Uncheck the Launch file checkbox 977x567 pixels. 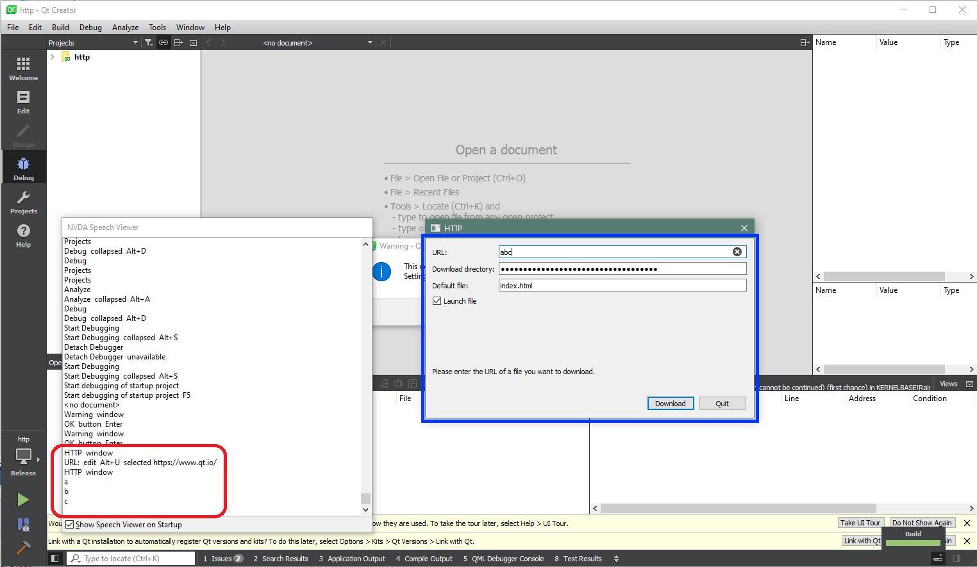[x=437, y=301]
